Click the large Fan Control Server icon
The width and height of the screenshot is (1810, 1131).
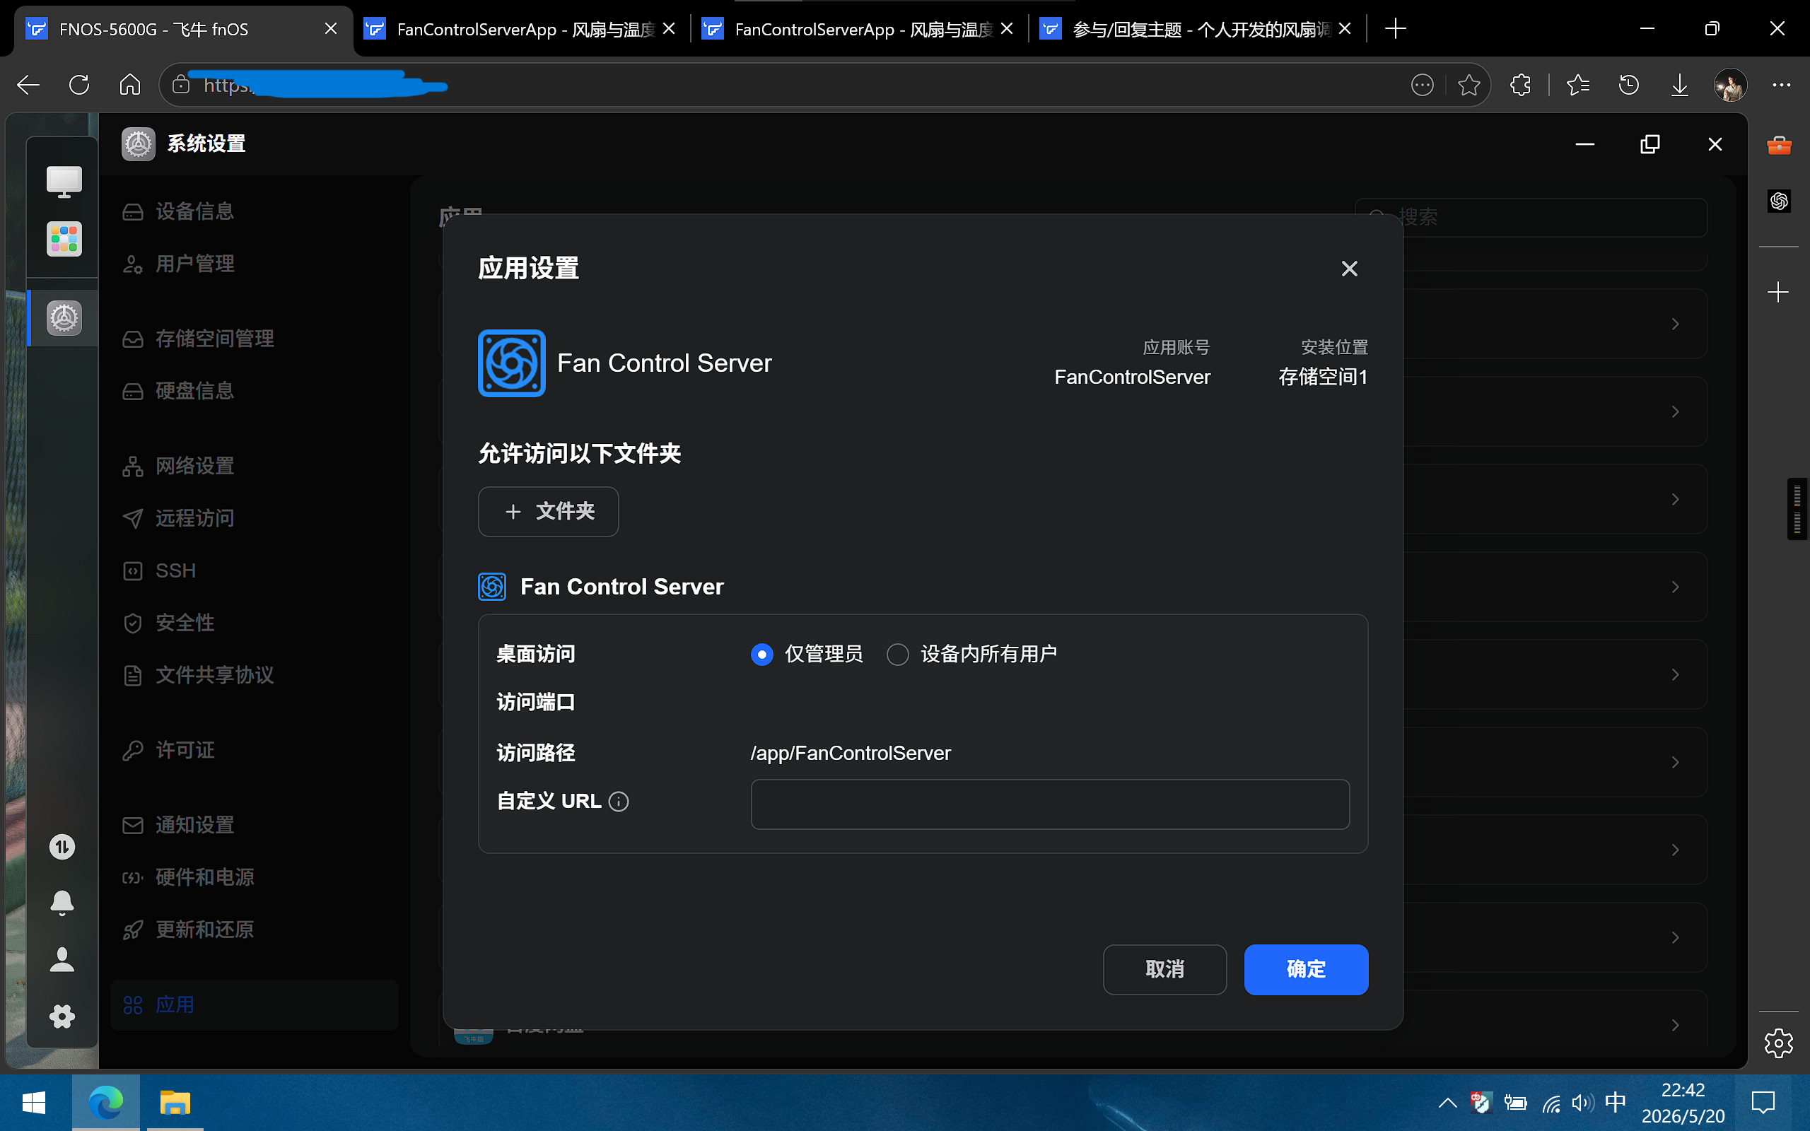[512, 363]
